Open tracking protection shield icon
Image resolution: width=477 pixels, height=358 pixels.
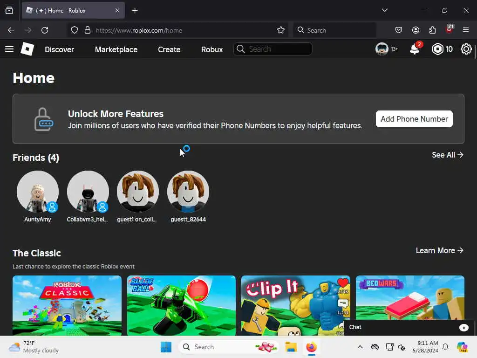pyautogui.click(x=75, y=30)
